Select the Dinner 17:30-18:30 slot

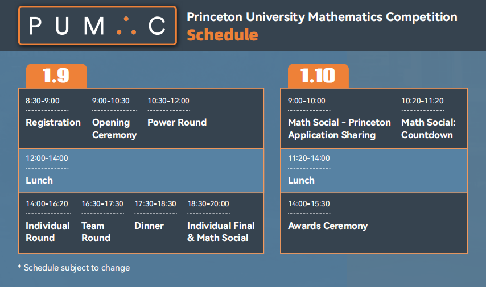coord(155,215)
